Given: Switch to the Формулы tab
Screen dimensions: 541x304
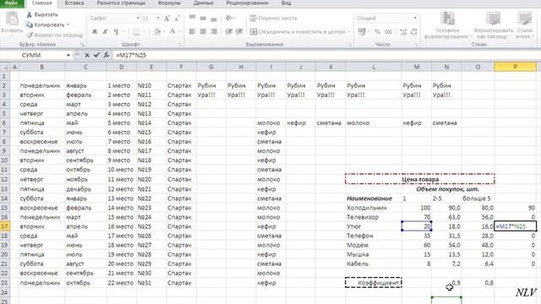Looking at the screenshot, I should (169, 3).
